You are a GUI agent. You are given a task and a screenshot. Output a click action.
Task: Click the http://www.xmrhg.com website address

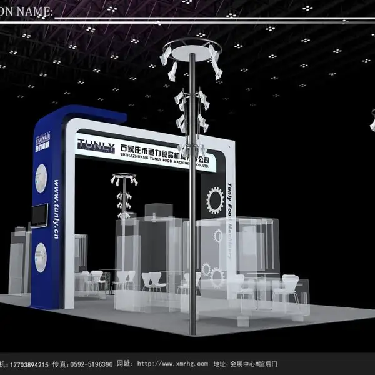click(172, 364)
